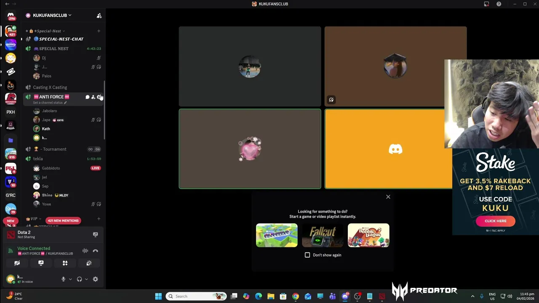The width and height of the screenshot is (539, 303).
Task: Click Gabbidoto's LIVE stream badge
Action: 96,168
